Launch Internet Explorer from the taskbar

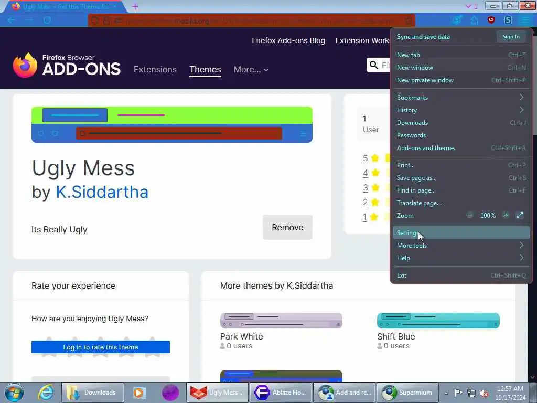point(46,393)
